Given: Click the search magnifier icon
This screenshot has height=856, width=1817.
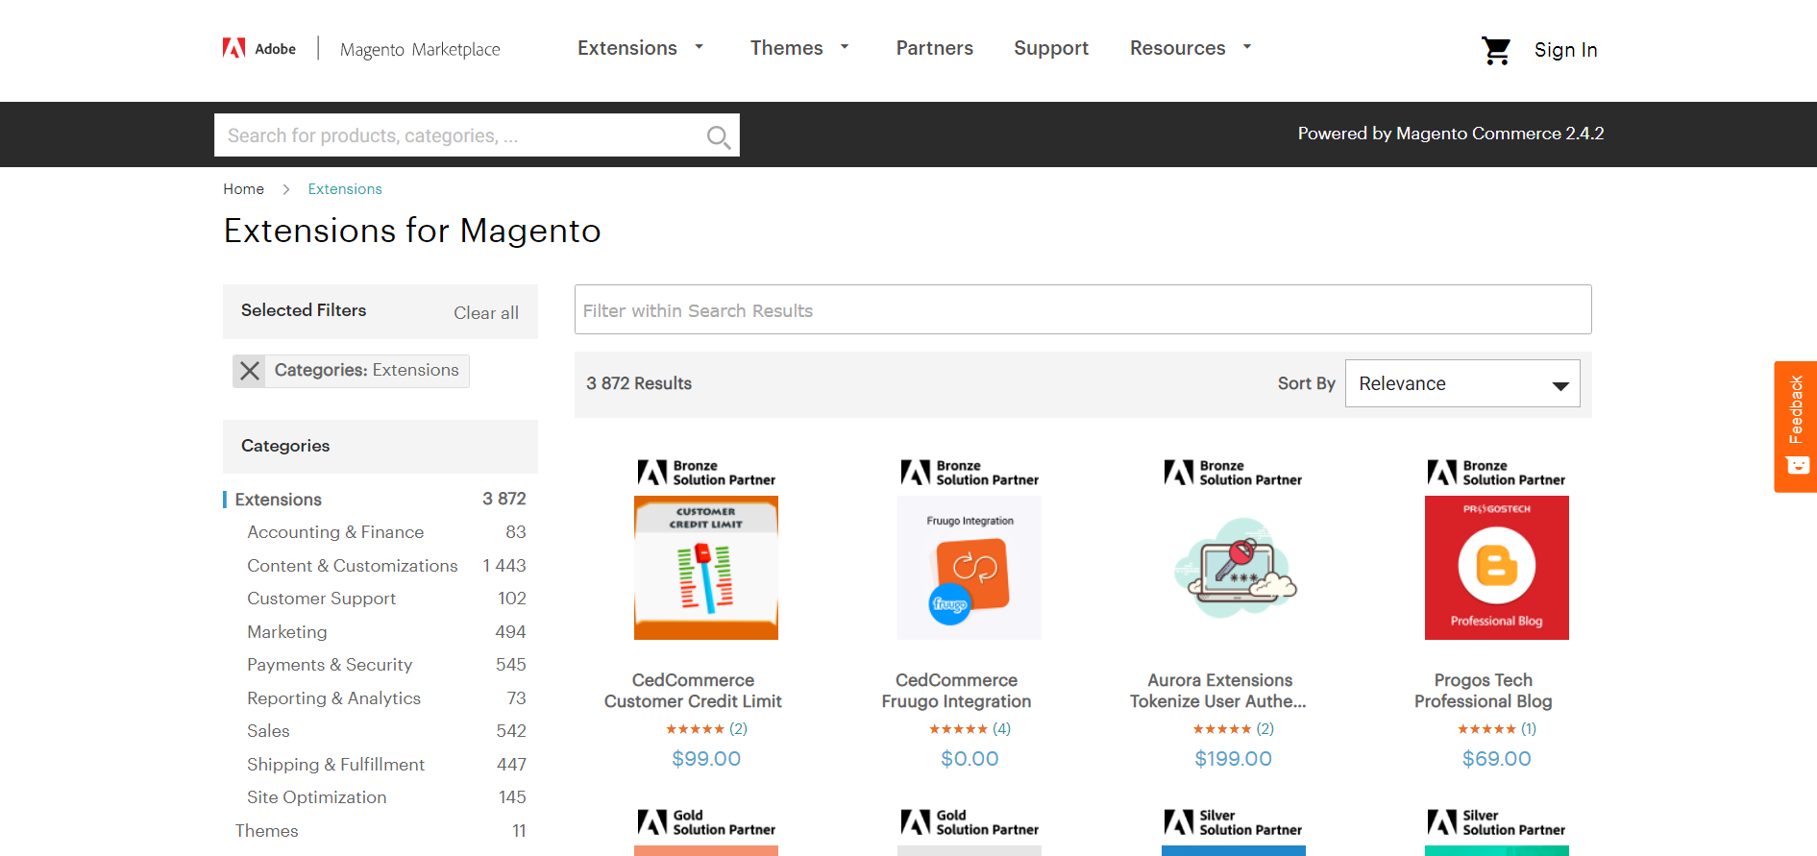Looking at the screenshot, I should (718, 137).
